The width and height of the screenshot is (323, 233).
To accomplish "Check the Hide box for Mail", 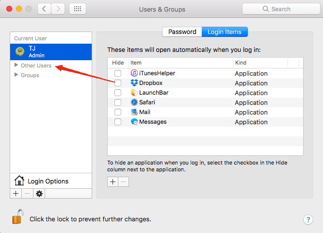I will pyautogui.click(x=118, y=112).
